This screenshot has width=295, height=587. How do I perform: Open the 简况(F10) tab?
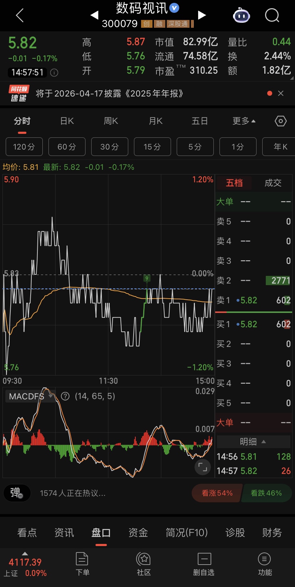187,533
